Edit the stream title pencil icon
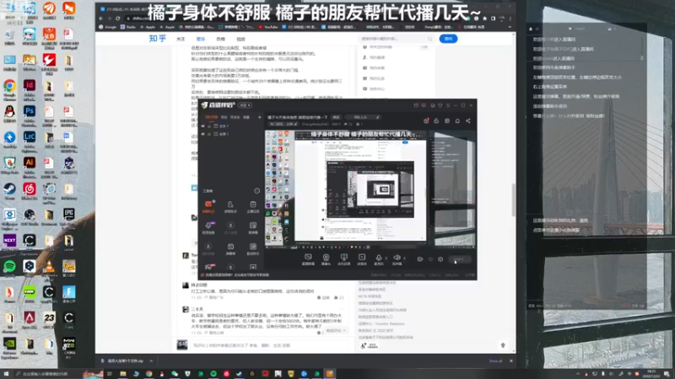Image resolution: width=675 pixels, height=379 pixels. [x=378, y=117]
